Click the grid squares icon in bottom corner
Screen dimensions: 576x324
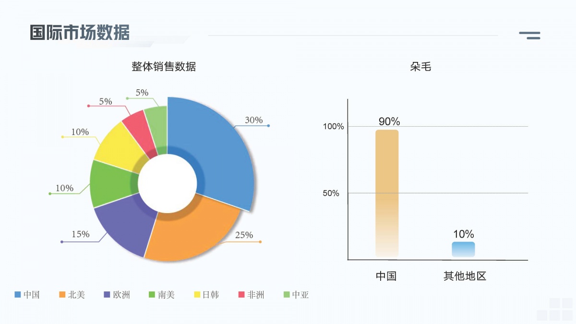click(x=555, y=309)
